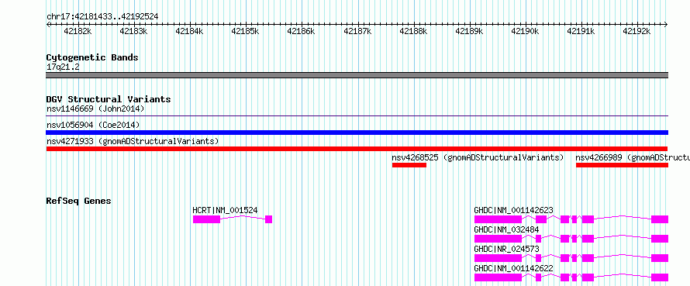The height and width of the screenshot is (286, 690).
Task: Click the red nsv4266989 variant bar
Action: (x=622, y=165)
